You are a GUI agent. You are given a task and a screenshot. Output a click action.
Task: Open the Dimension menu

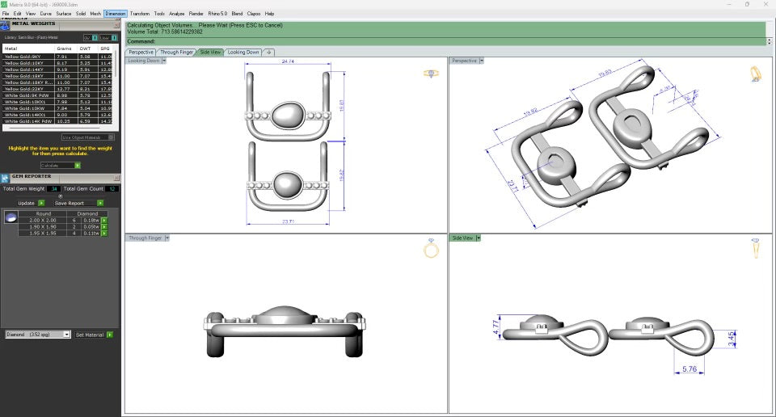coord(116,14)
